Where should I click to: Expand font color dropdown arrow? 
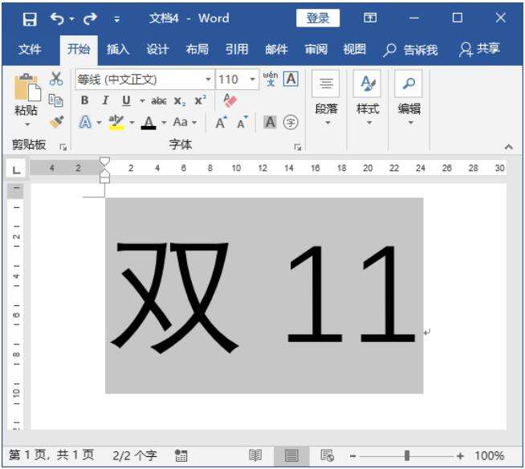coord(164,123)
